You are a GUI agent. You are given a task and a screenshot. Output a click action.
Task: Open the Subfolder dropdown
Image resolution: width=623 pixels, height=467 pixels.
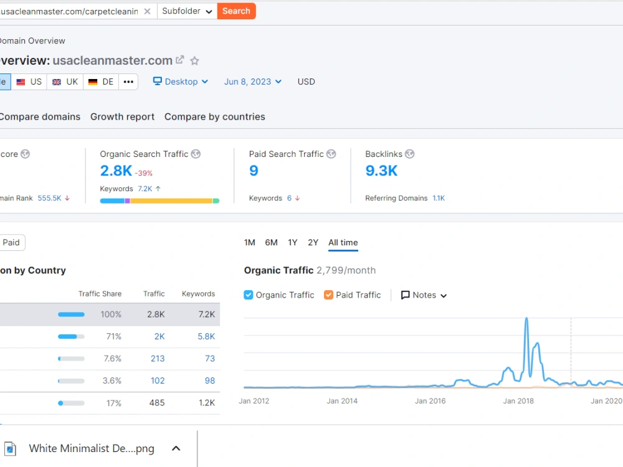[187, 11]
